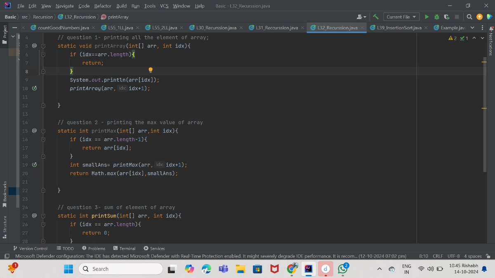Open the TODO tool window
The width and height of the screenshot is (495, 278).
point(65,248)
